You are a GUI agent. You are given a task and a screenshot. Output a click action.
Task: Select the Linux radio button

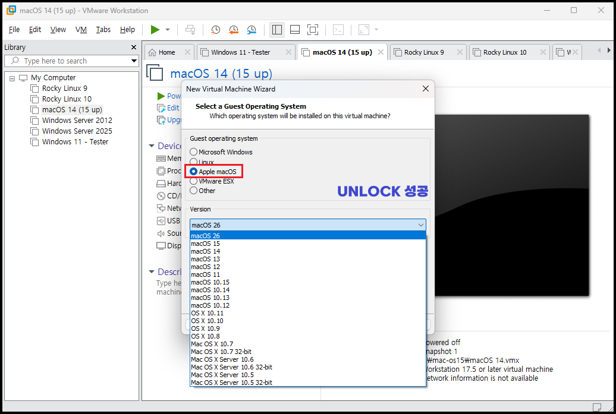pyautogui.click(x=194, y=162)
